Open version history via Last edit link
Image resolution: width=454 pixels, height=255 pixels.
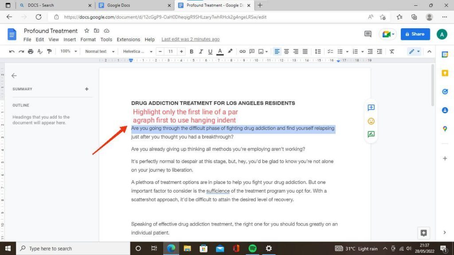190,39
